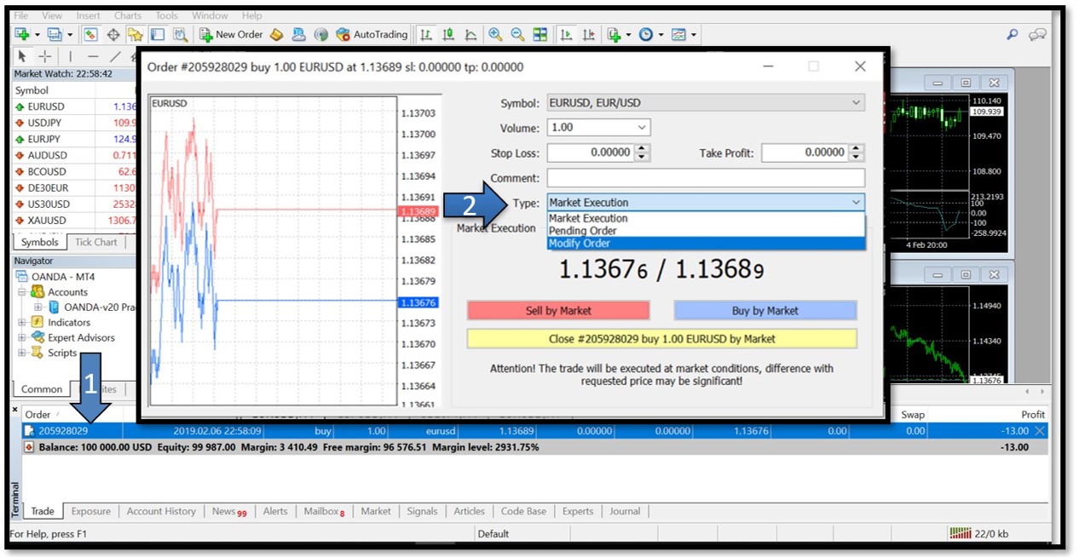
Task: Choose Market Execution in the Type list
Action: pos(706,219)
